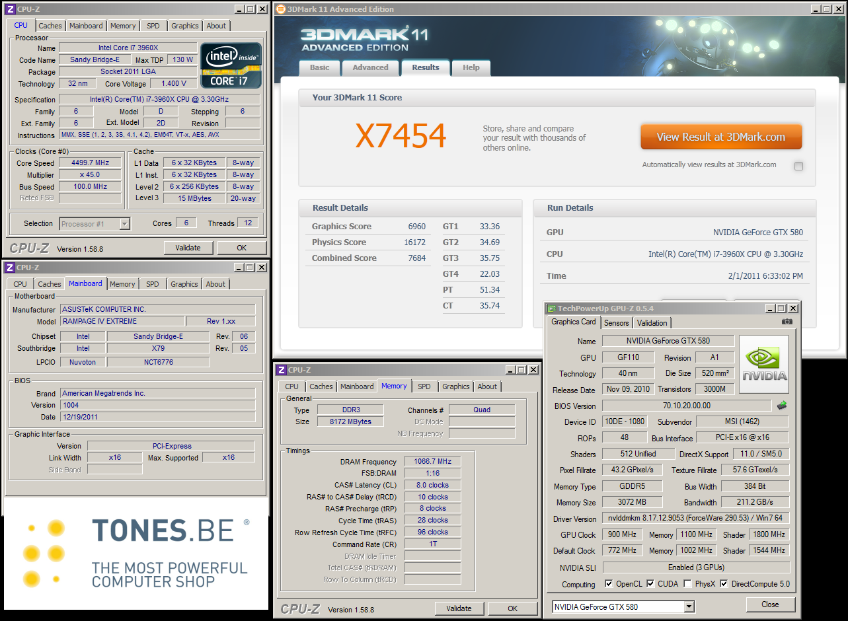Open the Graphics tab in the CPU-Z Mainboard window

184,284
